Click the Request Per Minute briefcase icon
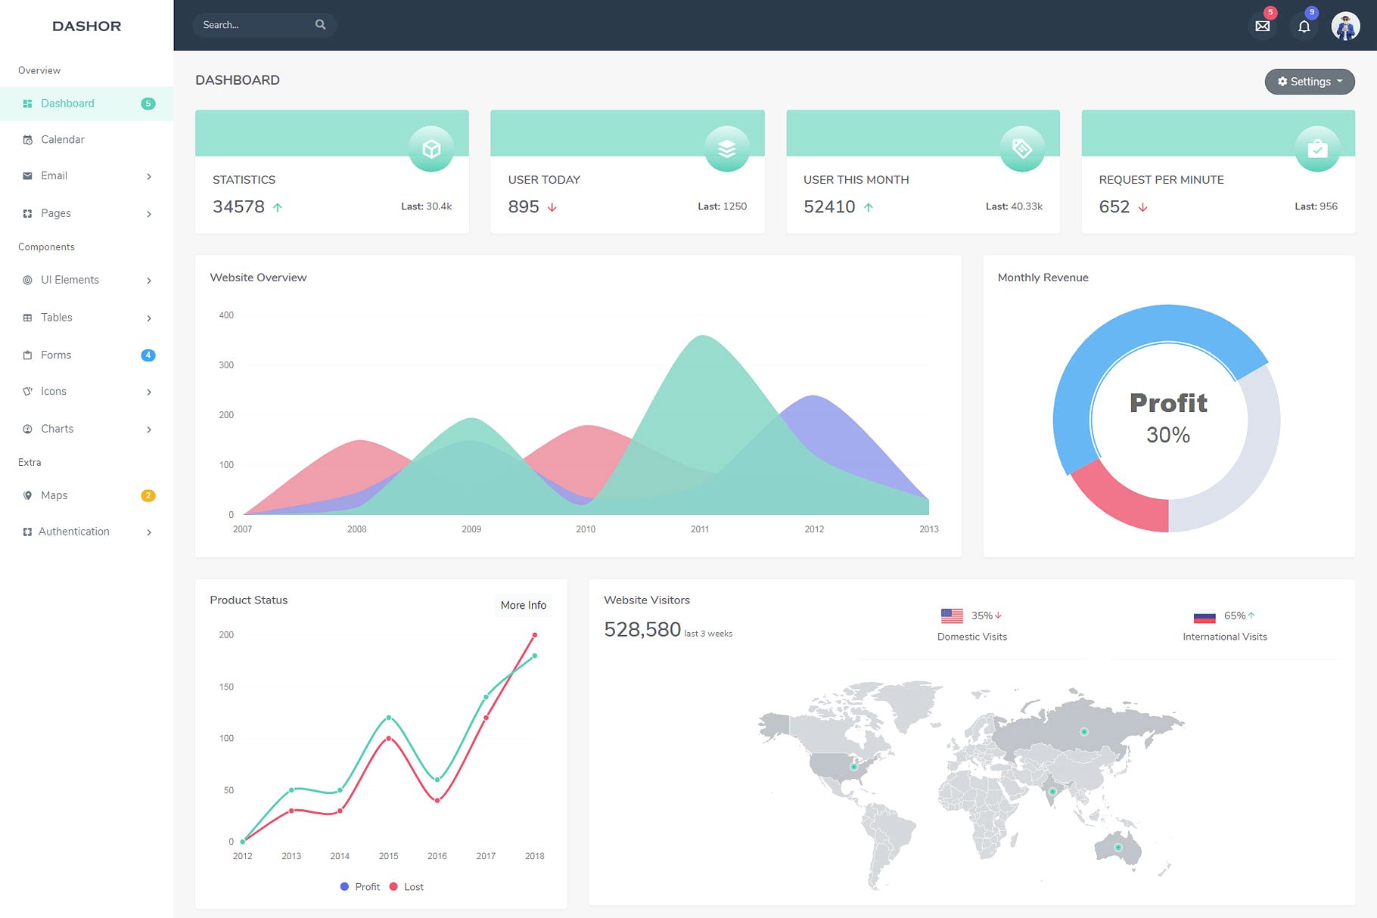Viewport: 1377px width, 918px height. 1317,149
